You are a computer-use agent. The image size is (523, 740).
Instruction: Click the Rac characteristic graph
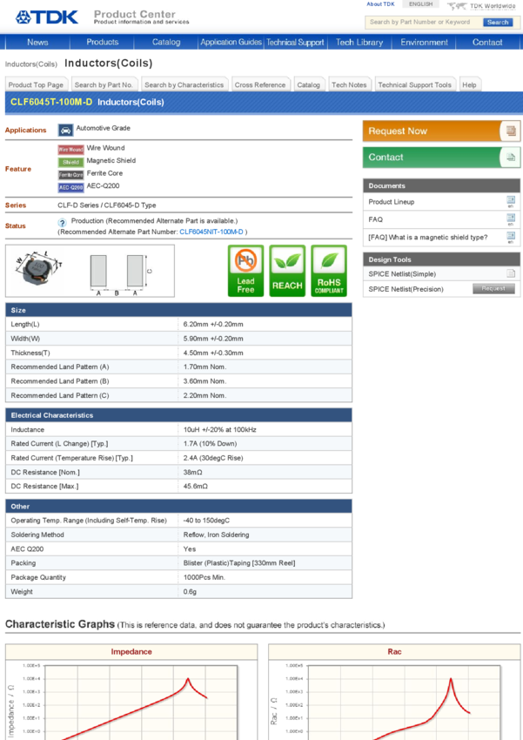click(394, 698)
